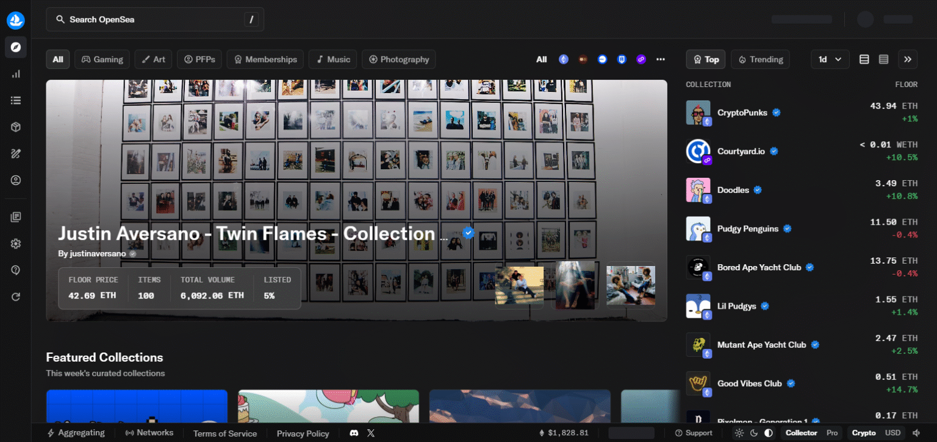This screenshot has height=442, width=937.
Task: Select the Gaming category tab
Action: (102, 59)
